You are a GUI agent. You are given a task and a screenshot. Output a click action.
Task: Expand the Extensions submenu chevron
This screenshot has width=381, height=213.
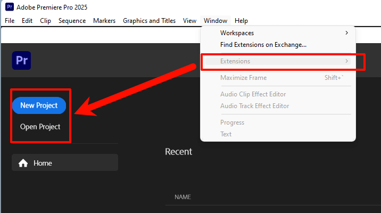click(x=347, y=61)
